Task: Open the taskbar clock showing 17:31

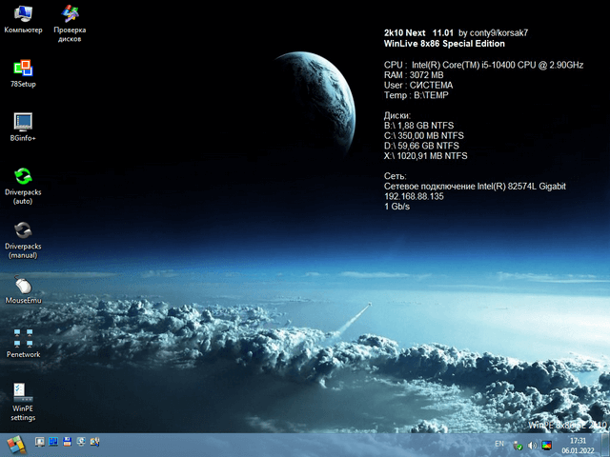Action: 579,446
